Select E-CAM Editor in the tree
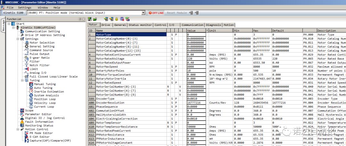346x146 pixels. click(39, 137)
